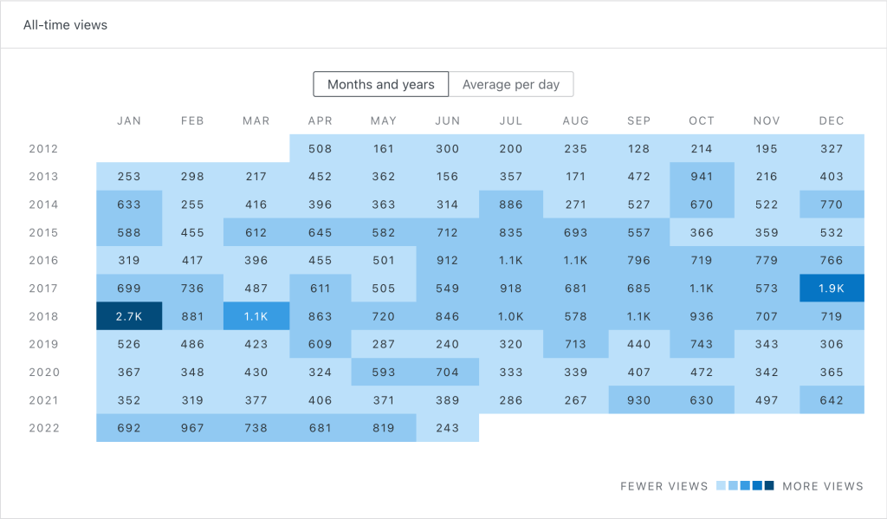This screenshot has height=519, width=887.
Task: Click the darkest legend color swatch
Action: 767,486
